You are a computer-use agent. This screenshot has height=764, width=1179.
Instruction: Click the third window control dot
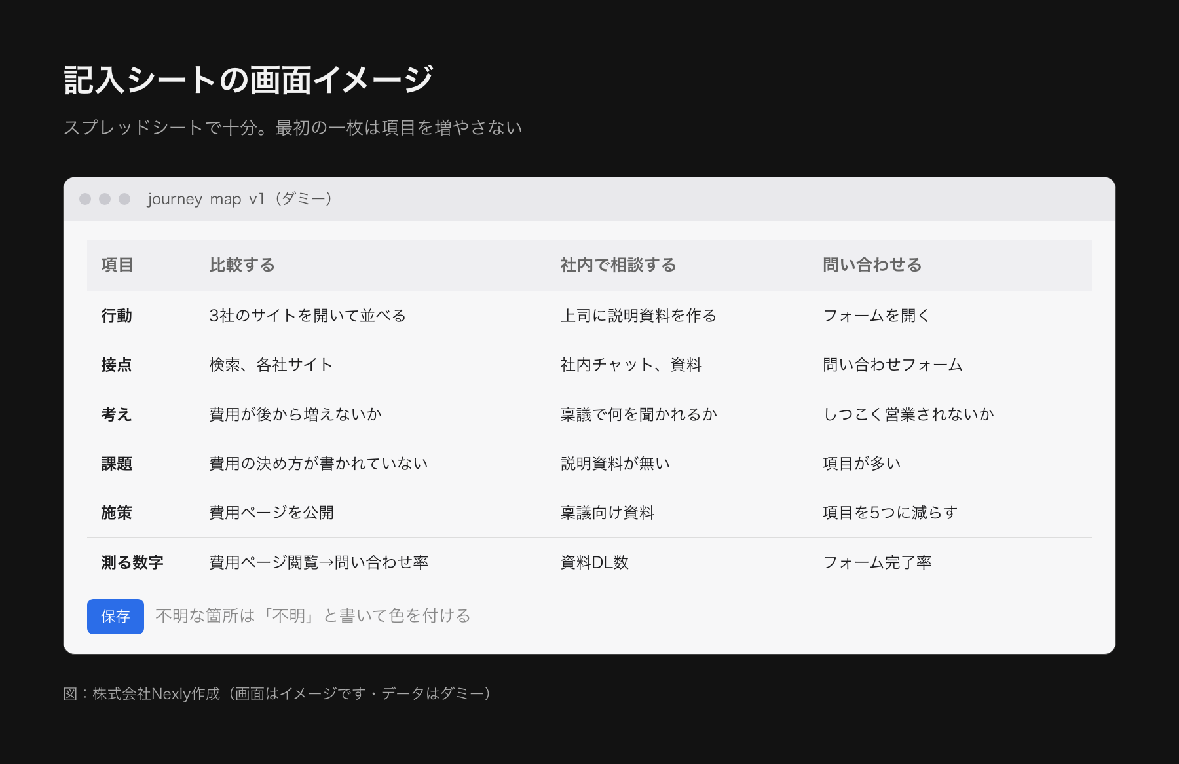click(124, 199)
